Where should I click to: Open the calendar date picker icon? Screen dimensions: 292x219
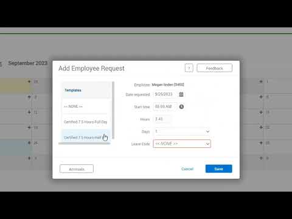point(181,94)
